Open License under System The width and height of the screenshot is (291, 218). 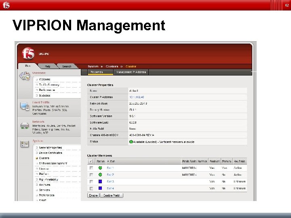pyautogui.click(x=44, y=169)
